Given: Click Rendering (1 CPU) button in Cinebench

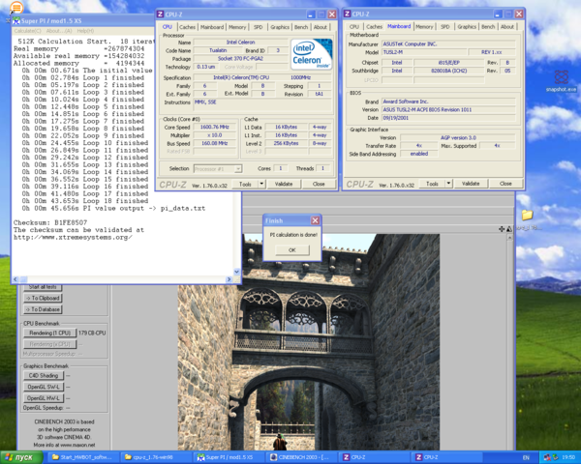Looking at the screenshot, I should click(50, 333).
